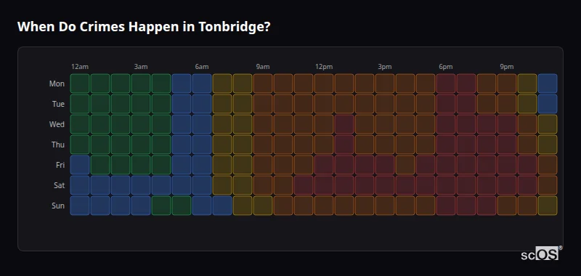Pick the blue Sunday 12am heatmap cell

pos(80,206)
